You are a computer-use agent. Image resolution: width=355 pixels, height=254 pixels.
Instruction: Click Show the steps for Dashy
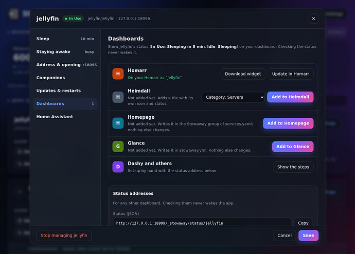coord(293,167)
